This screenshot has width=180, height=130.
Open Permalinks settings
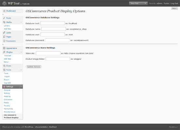pos(9,109)
